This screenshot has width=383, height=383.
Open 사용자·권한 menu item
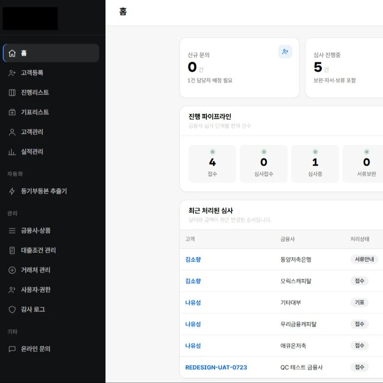click(51, 290)
